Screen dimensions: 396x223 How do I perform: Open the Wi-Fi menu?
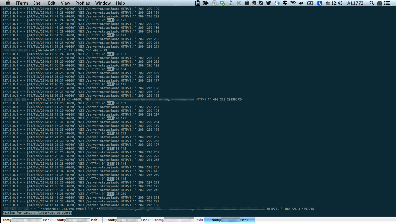point(293,3)
